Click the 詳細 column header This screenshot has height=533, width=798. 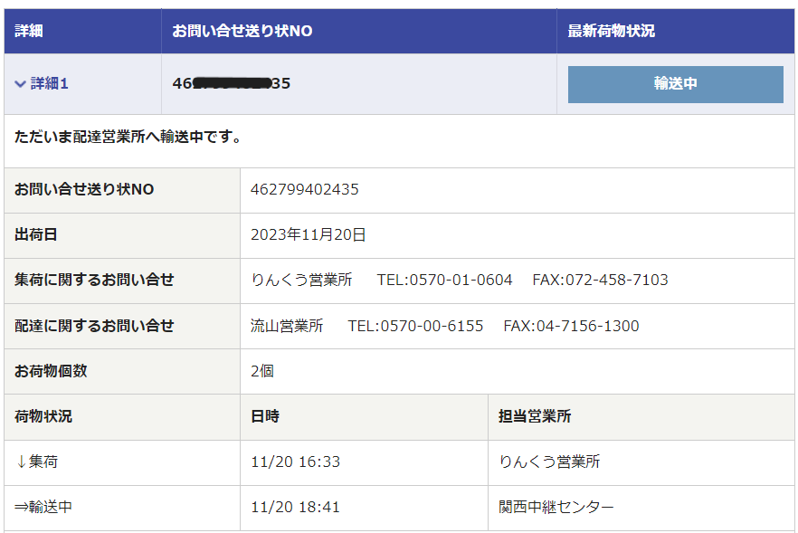[29, 31]
